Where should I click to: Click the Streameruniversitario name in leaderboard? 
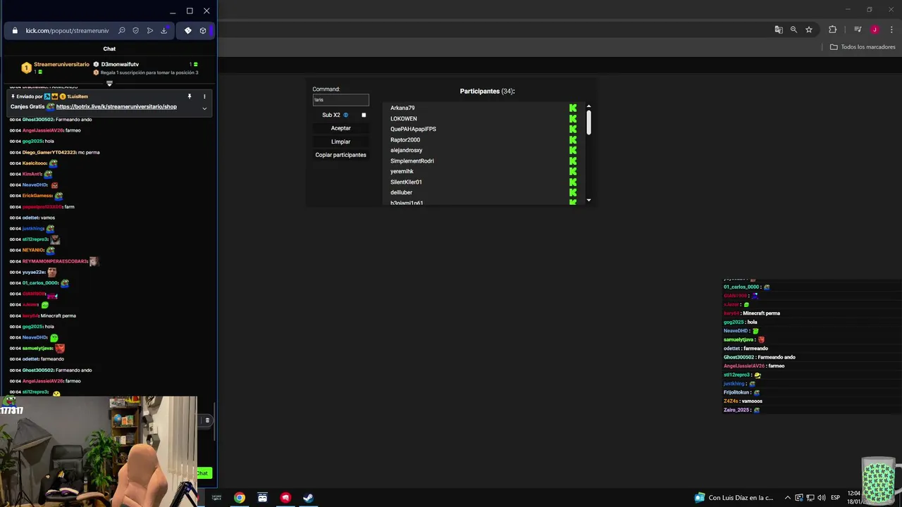click(x=61, y=64)
